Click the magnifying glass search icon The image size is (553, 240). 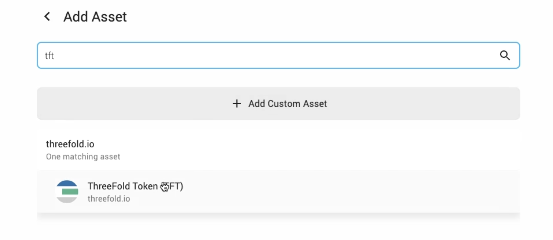point(505,56)
